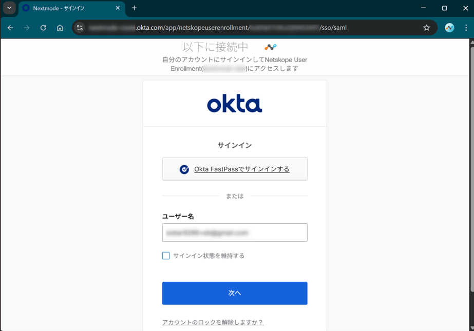Click the または divider label
The image size is (474, 331).
235,196
